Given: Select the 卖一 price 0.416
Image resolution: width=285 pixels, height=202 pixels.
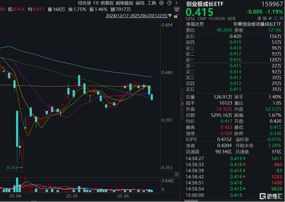Looking at the screenshot, I should click(235, 60).
